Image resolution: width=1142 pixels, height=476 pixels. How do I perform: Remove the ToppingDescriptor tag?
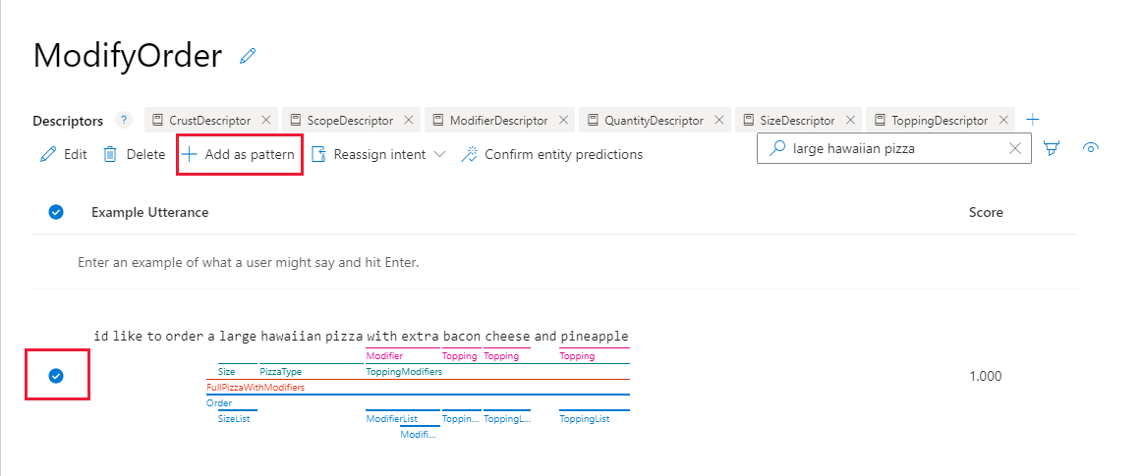click(x=1003, y=120)
